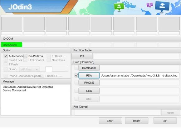
Task: Start flashing the device
Action: pos(110,121)
